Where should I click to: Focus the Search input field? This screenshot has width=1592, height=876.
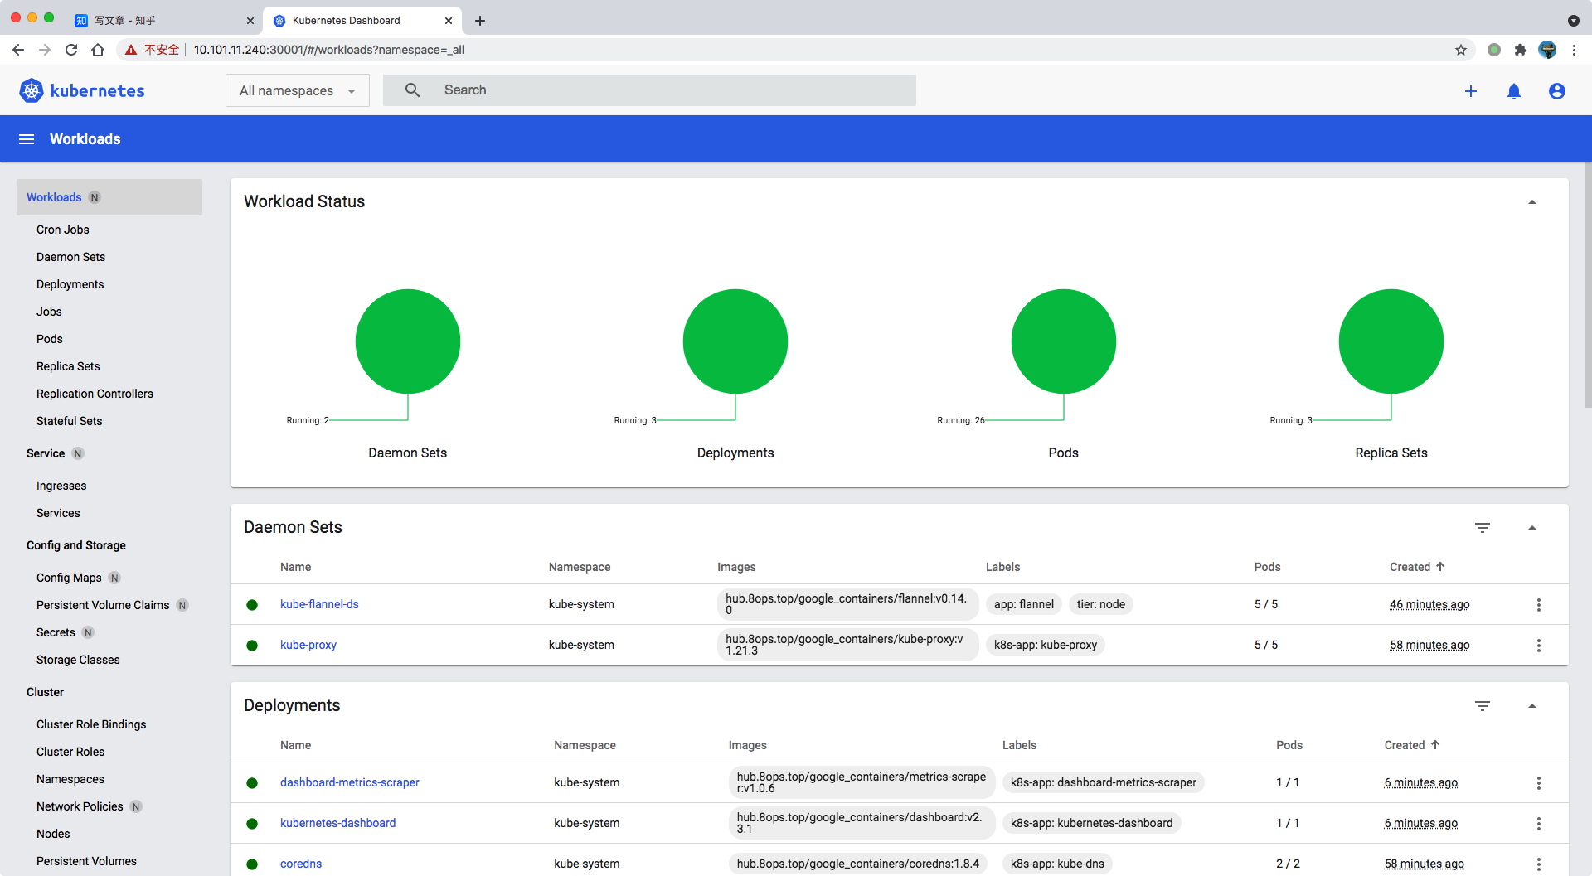click(x=649, y=90)
